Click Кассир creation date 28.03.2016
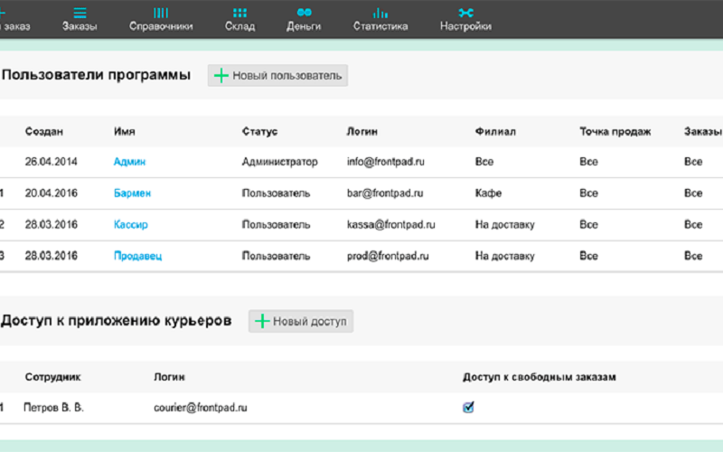The width and height of the screenshot is (723, 452). 52,224
